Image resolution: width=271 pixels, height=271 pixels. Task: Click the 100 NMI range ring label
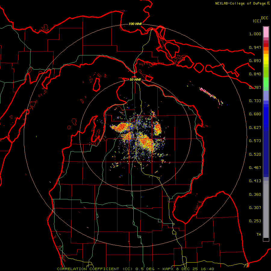135,24
